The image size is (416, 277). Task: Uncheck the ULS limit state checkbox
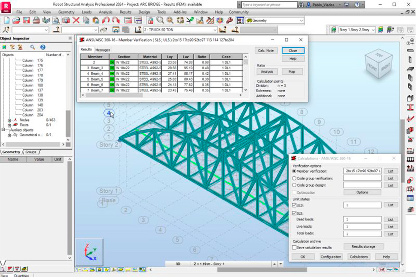(294, 205)
